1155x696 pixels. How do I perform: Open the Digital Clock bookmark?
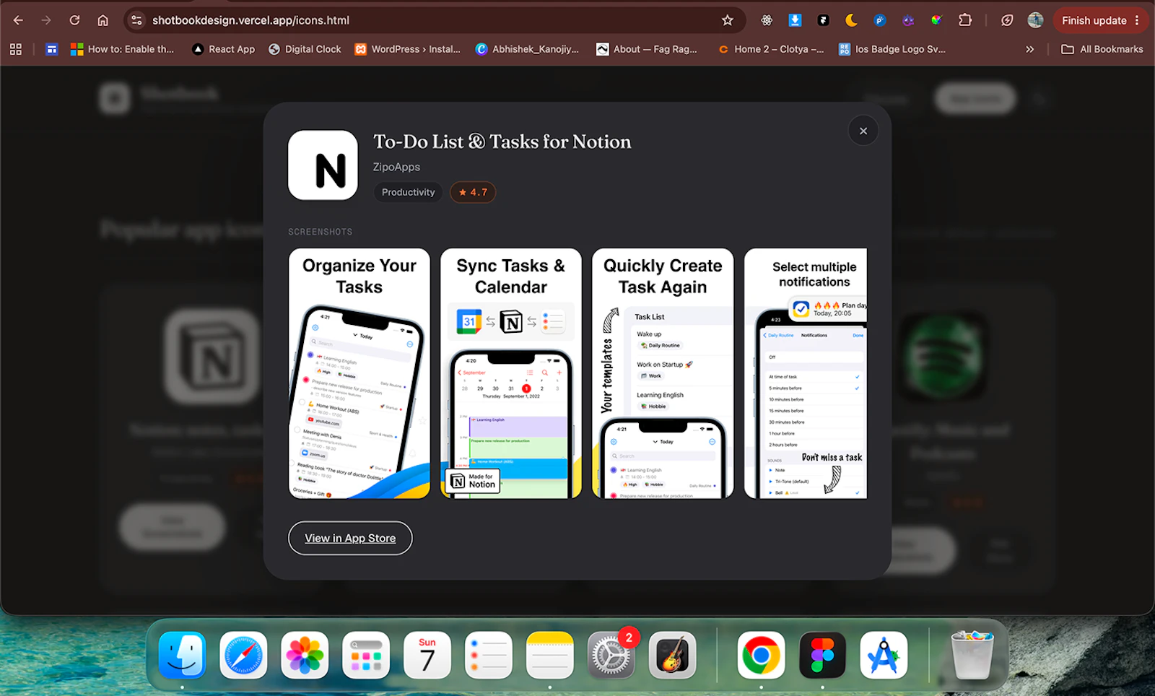pyautogui.click(x=304, y=49)
